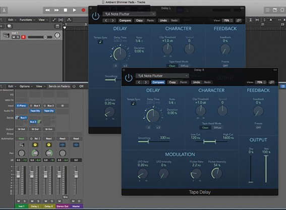Open the Edit menu in the Mixer
Viewport: 286px width, 210px height.
[12, 86]
